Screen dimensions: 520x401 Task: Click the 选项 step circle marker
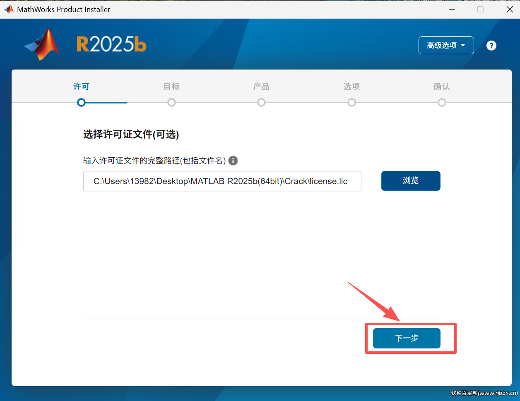click(x=351, y=102)
